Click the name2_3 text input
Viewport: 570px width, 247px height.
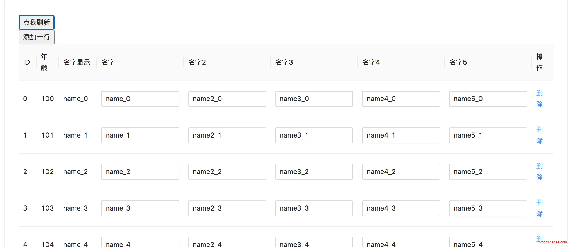[x=227, y=208]
